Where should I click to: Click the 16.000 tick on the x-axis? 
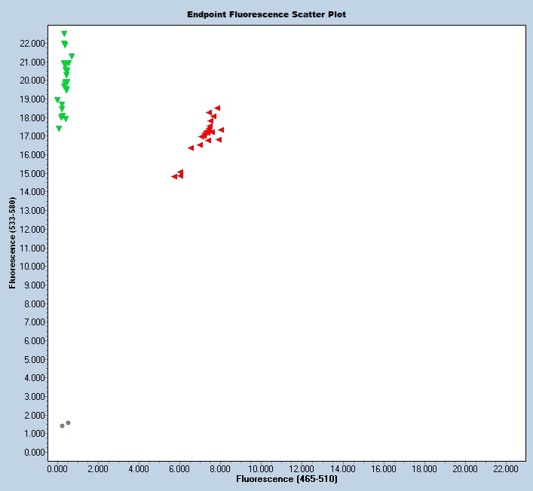tap(383, 468)
